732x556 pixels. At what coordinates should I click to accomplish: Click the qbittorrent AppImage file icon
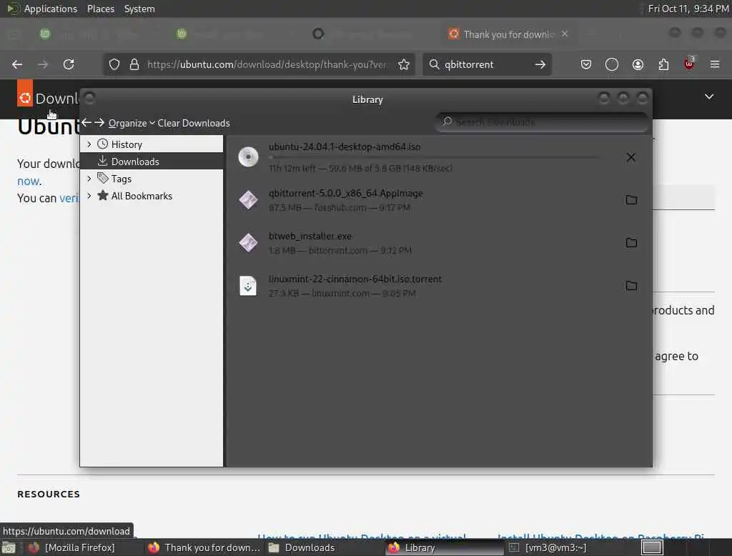point(248,200)
